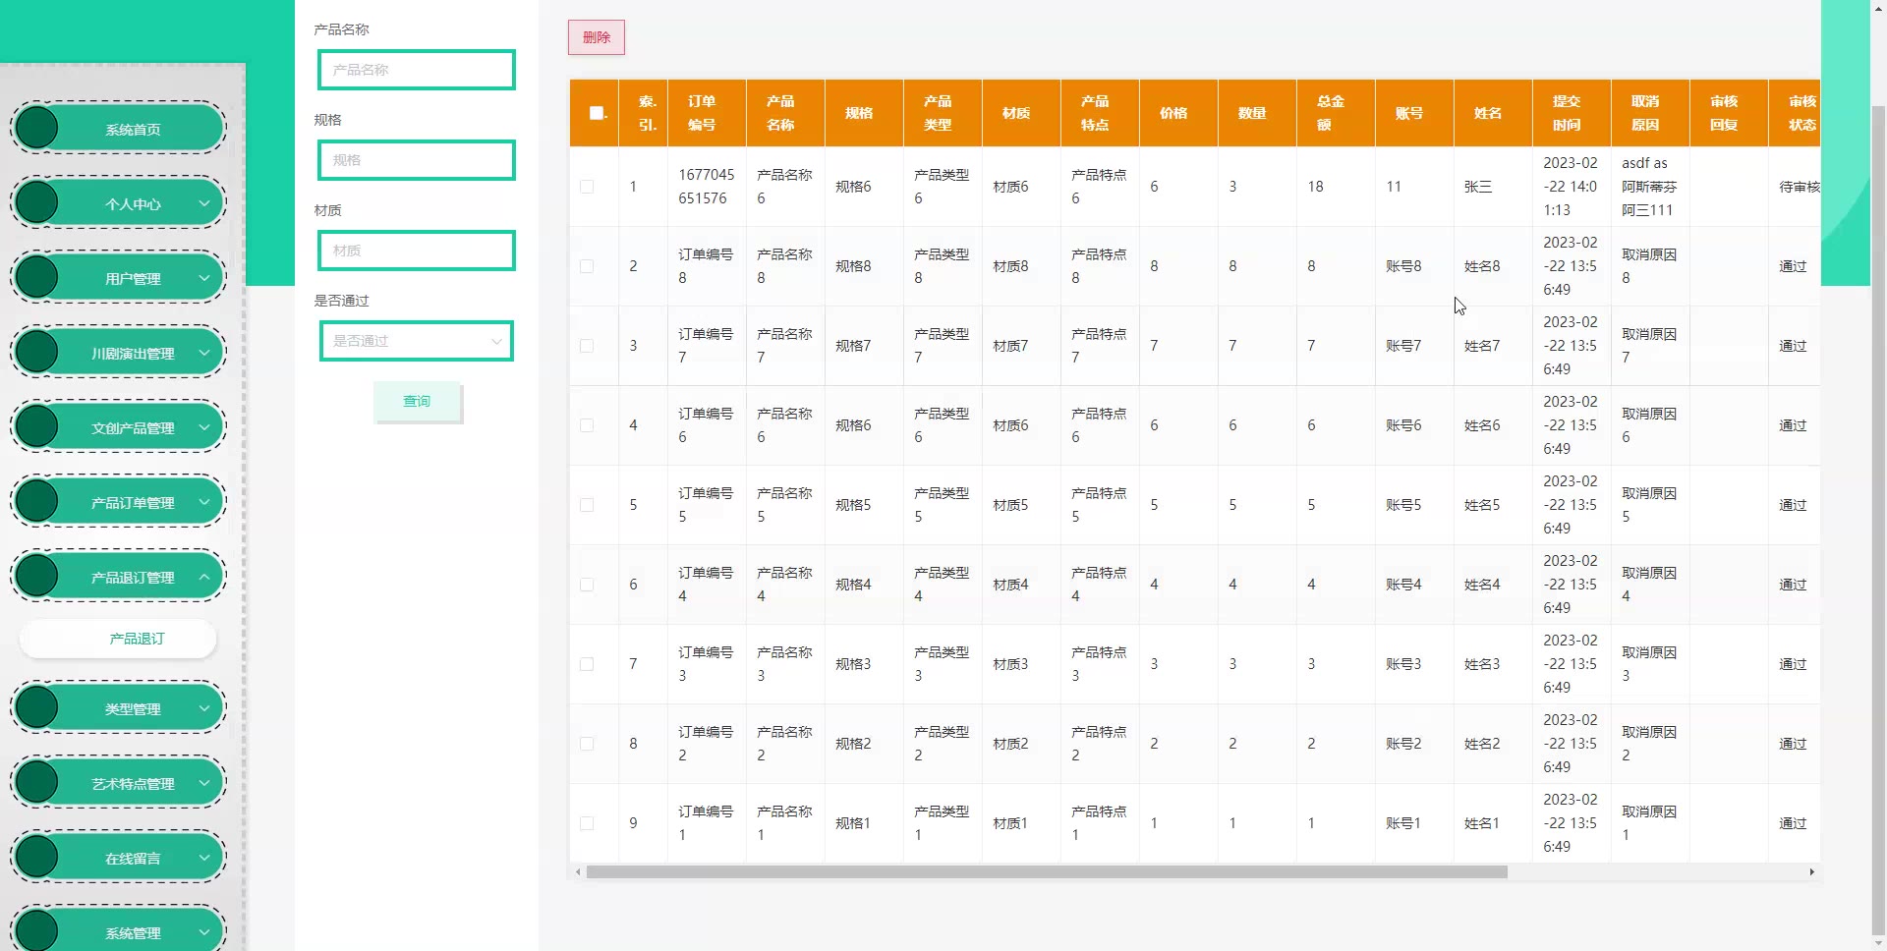Click the 审核状态 column header

point(1795,113)
